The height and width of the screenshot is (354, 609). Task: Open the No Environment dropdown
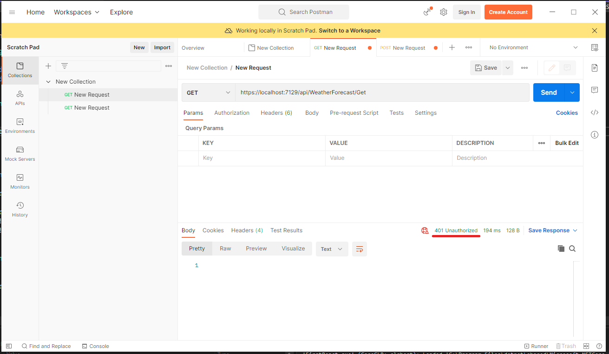click(x=534, y=47)
